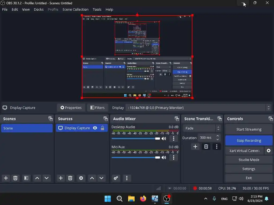Image resolution: width=274 pixels, height=205 pixels.
Task: Enable Studio Mode
Action: point(249,160)
